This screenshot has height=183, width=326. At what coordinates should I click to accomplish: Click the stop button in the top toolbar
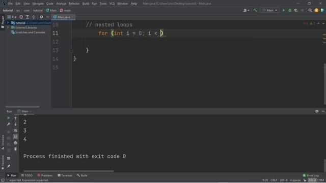302,10
